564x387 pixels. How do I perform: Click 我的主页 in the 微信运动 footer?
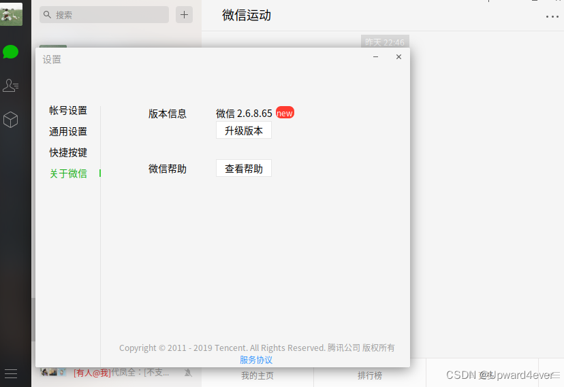coord(257,375)
